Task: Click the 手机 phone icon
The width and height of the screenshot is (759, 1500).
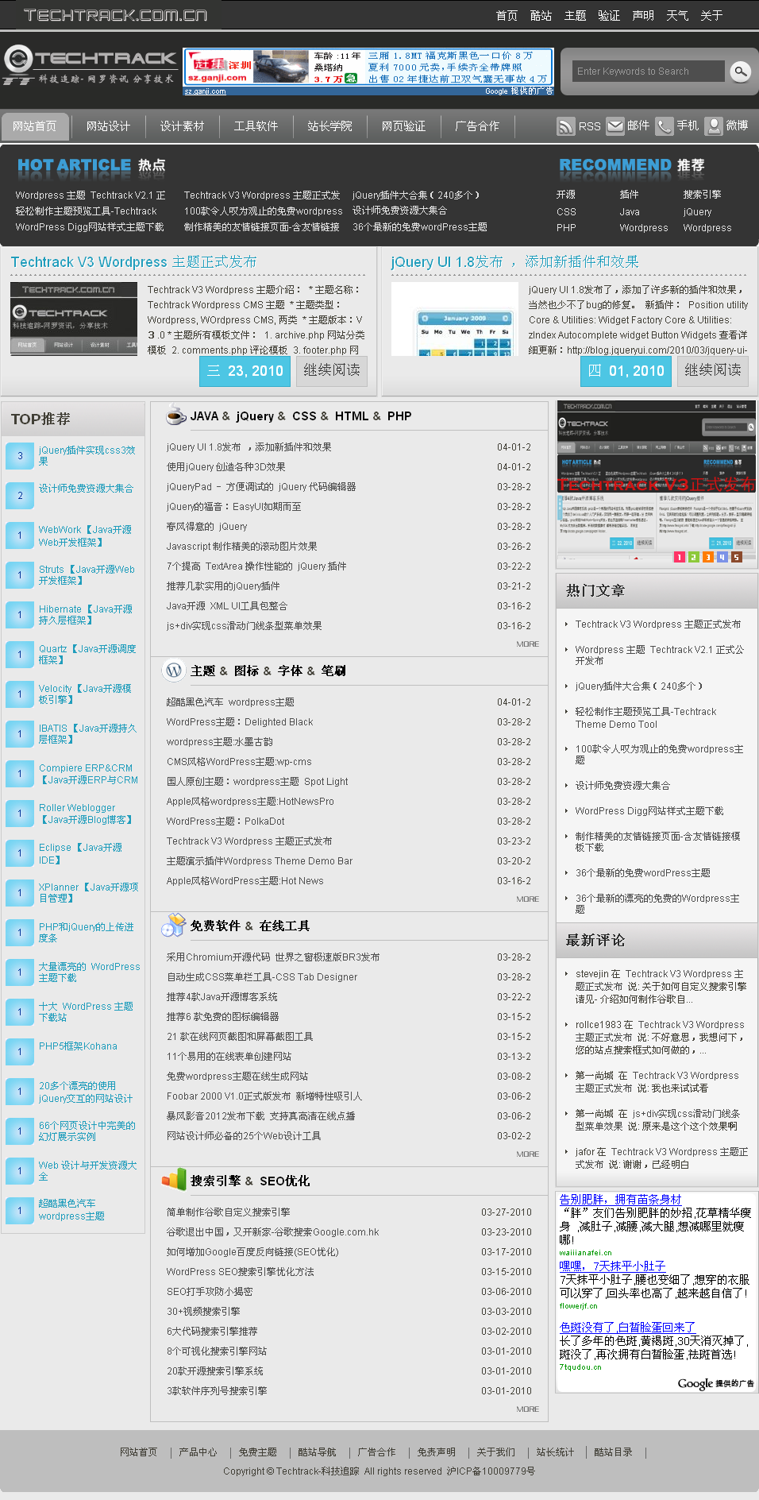Action: tap(665, 126)
